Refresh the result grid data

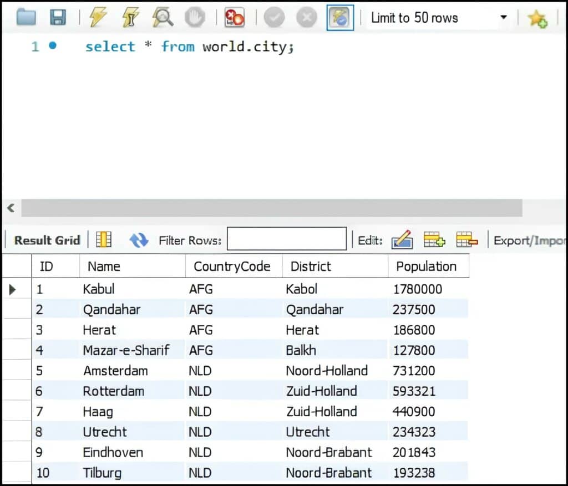[138, 240]
